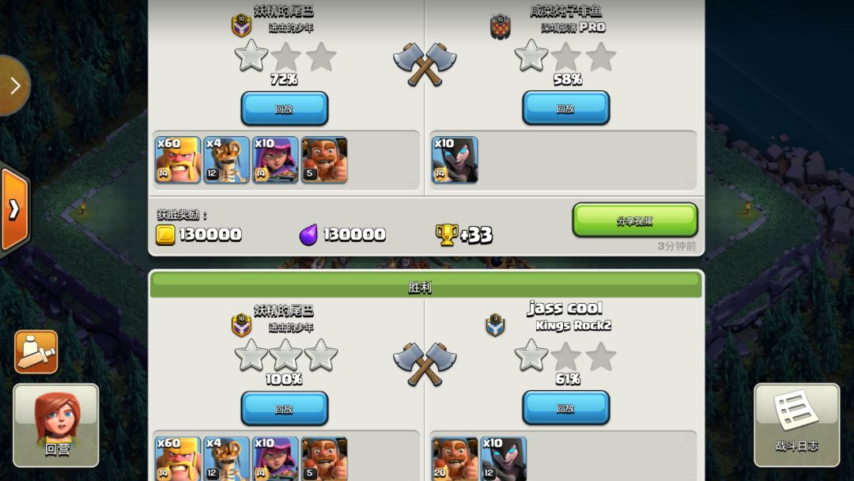Replay the 100% three-star attack
This screenshot has width=854, height=481.
click(285, 408)
